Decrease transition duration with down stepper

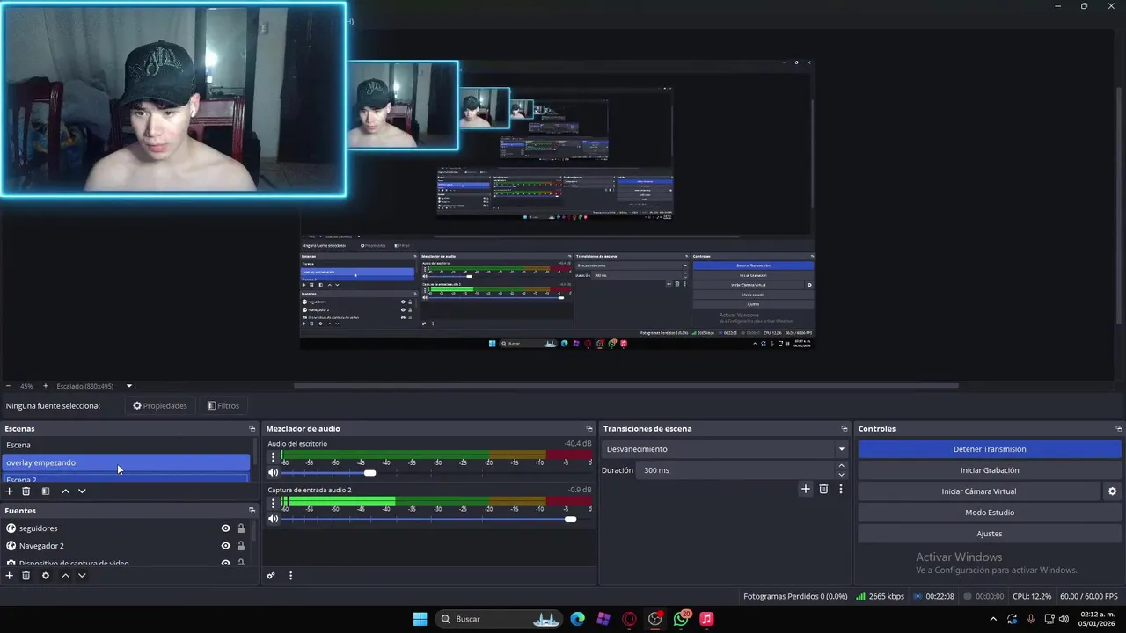841,475
